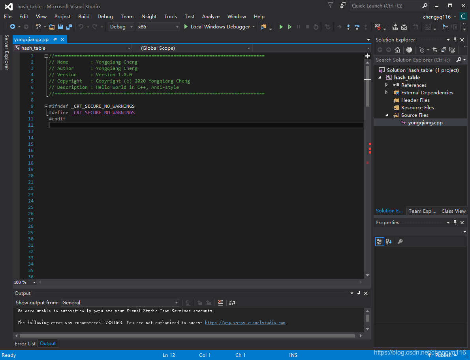The image size is (470, 360).
Task: Click the Solution Explorer search magnifier icon
Action: click(459, 60)
